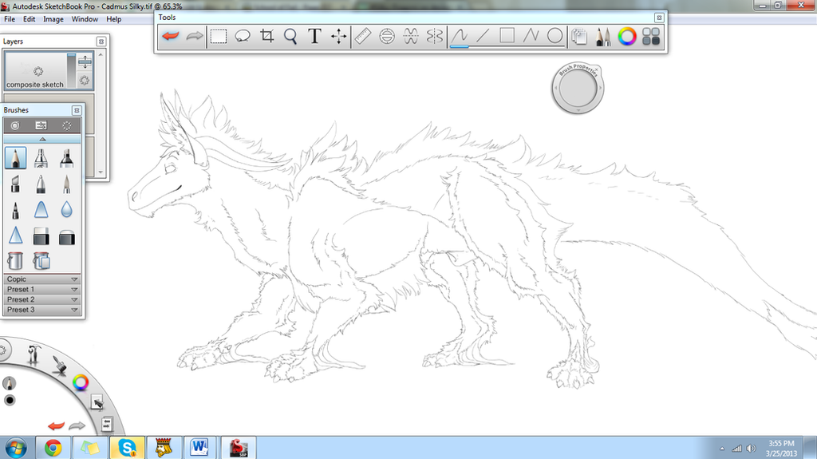Select the Chisel tip pen brush
Screen dimensions: 817x459
tap(16, 184)
